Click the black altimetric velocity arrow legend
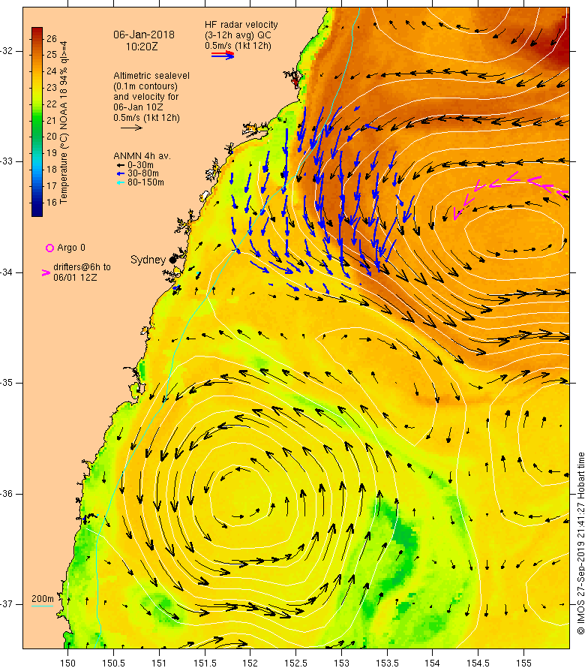Screen dimensions: 585x668 pyautogui.click(x=131, y=128)
